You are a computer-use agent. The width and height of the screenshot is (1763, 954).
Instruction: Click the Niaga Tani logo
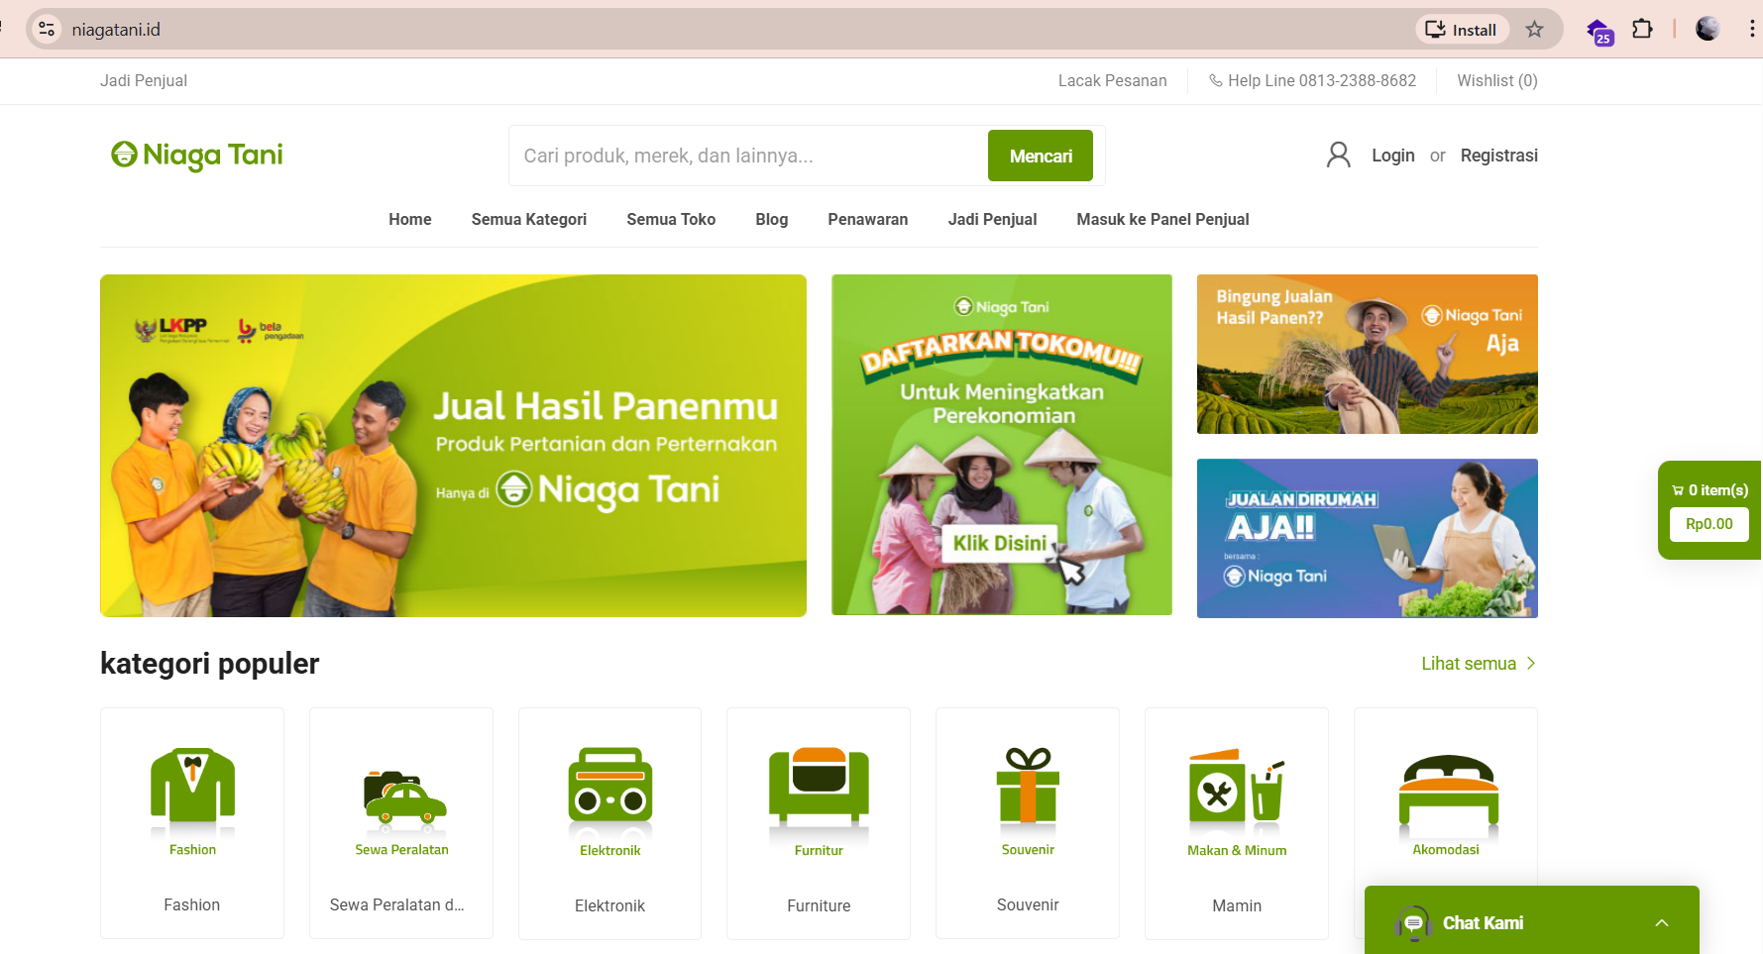196,155
